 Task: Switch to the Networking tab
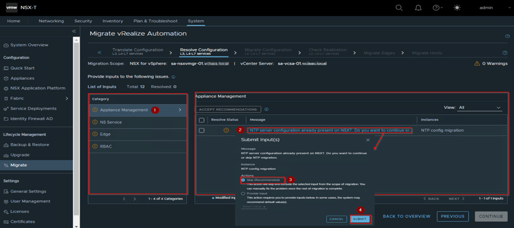[51, 21]
